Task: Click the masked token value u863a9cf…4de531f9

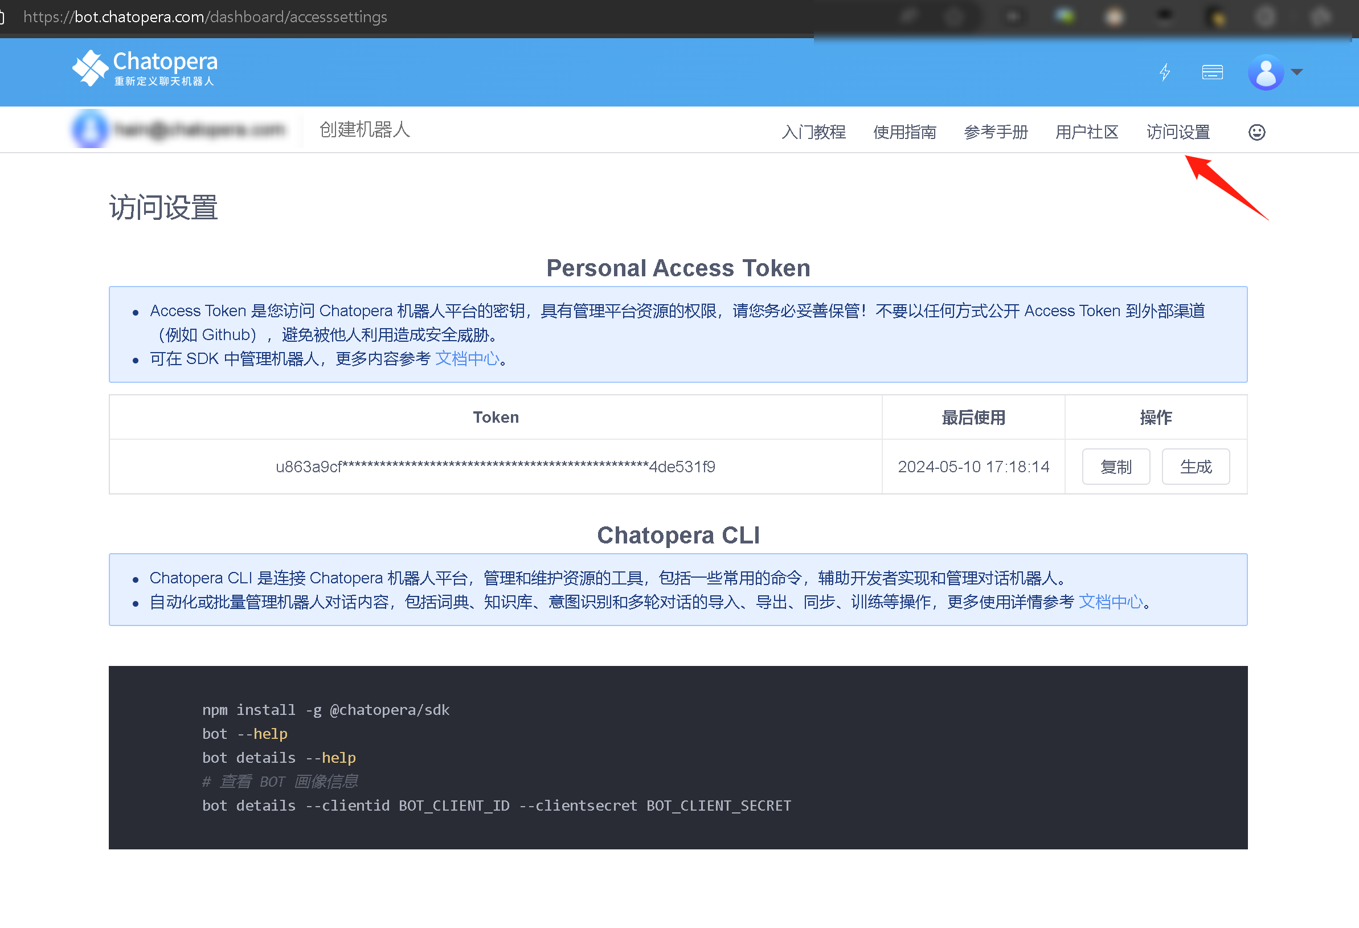Action: [x=496, y=467]
